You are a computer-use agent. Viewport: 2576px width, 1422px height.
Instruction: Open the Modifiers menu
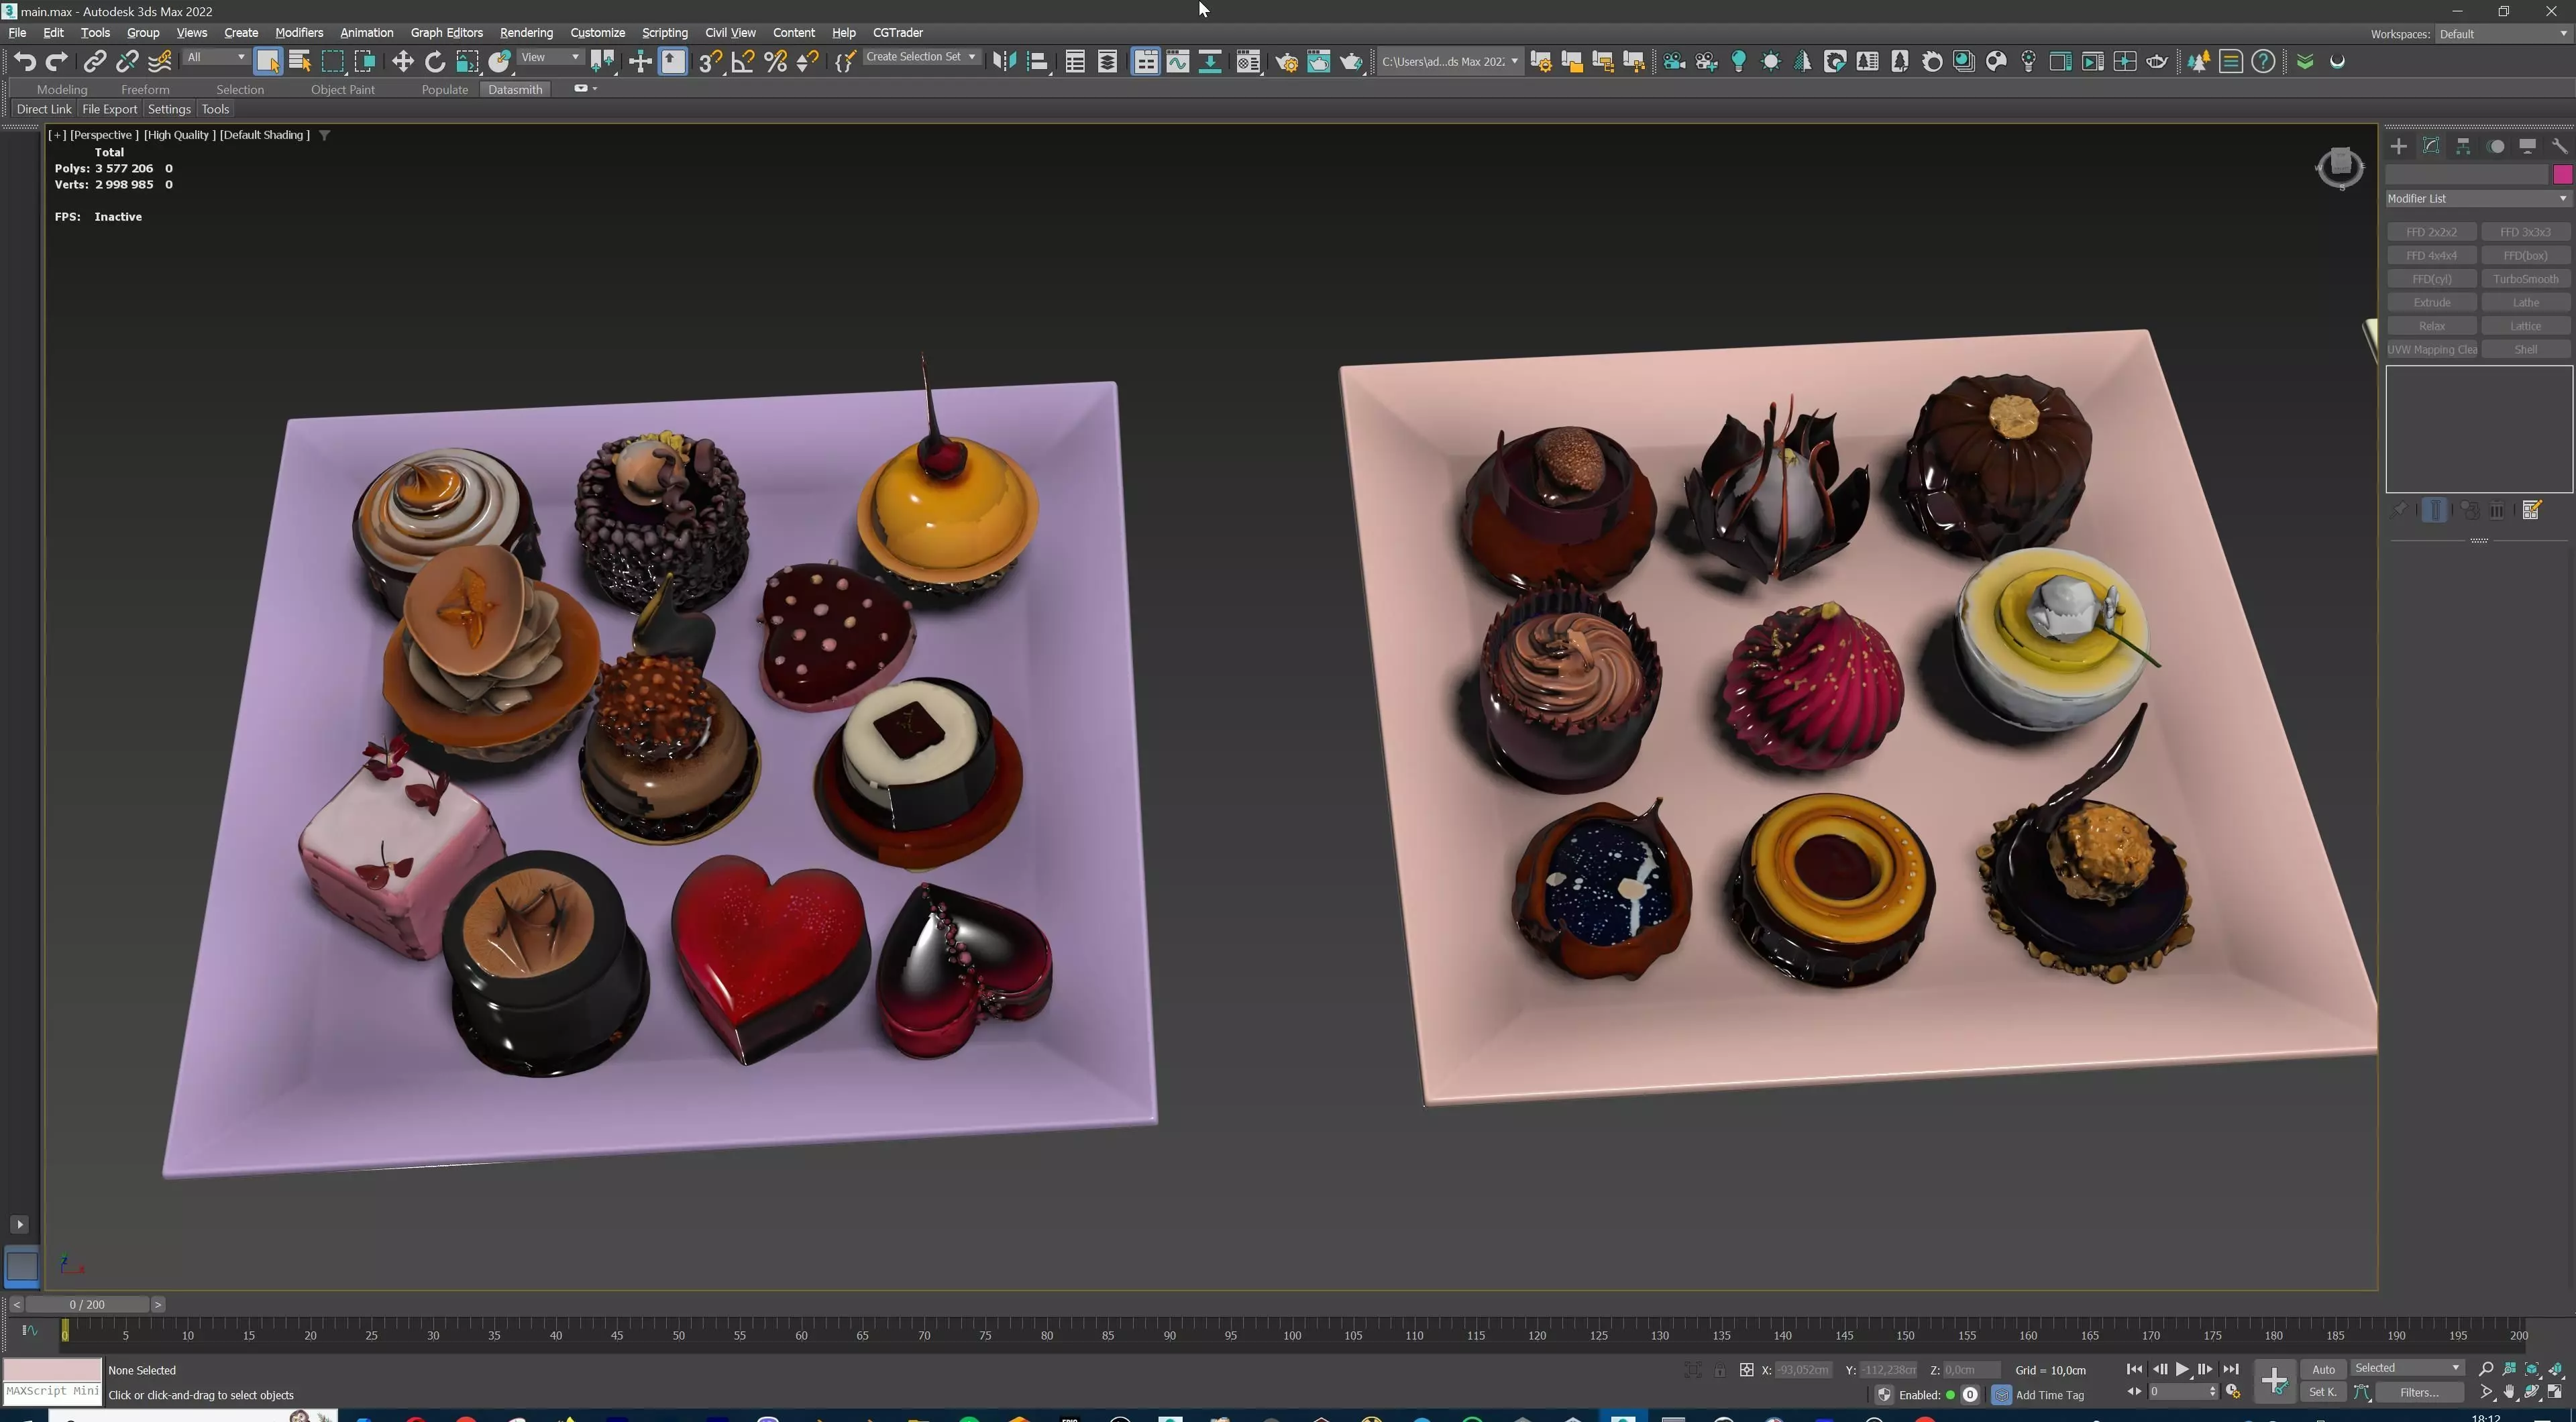tap(299, 33)
